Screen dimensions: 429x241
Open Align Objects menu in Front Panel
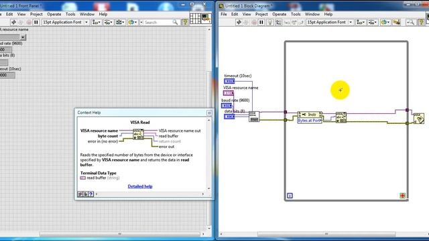[97, 22]
